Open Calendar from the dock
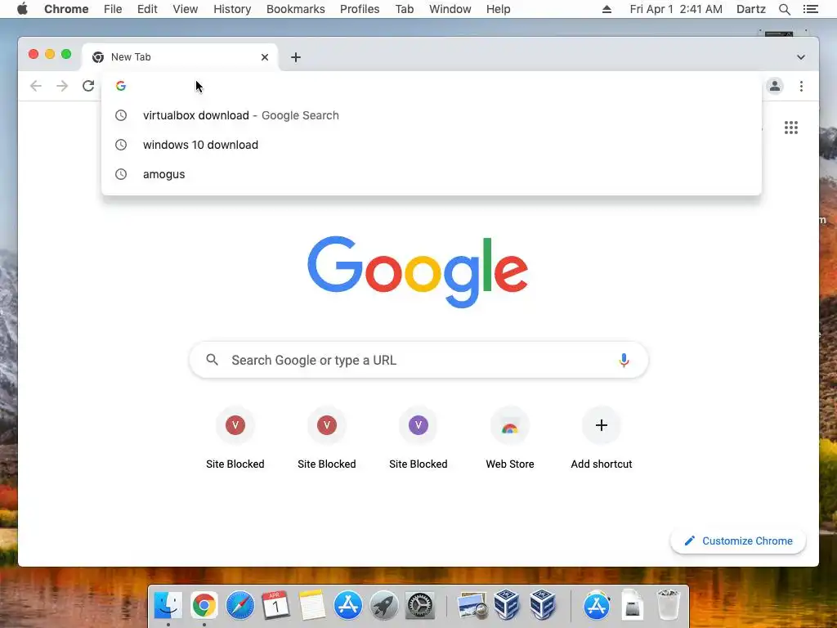This screenshot has height=628, width=837. [275, 606]
